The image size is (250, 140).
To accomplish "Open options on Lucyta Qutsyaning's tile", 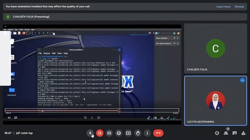I will coord(243,80).
